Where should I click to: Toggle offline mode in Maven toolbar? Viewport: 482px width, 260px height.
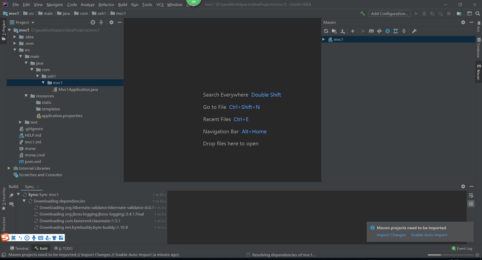coord(379,31)
